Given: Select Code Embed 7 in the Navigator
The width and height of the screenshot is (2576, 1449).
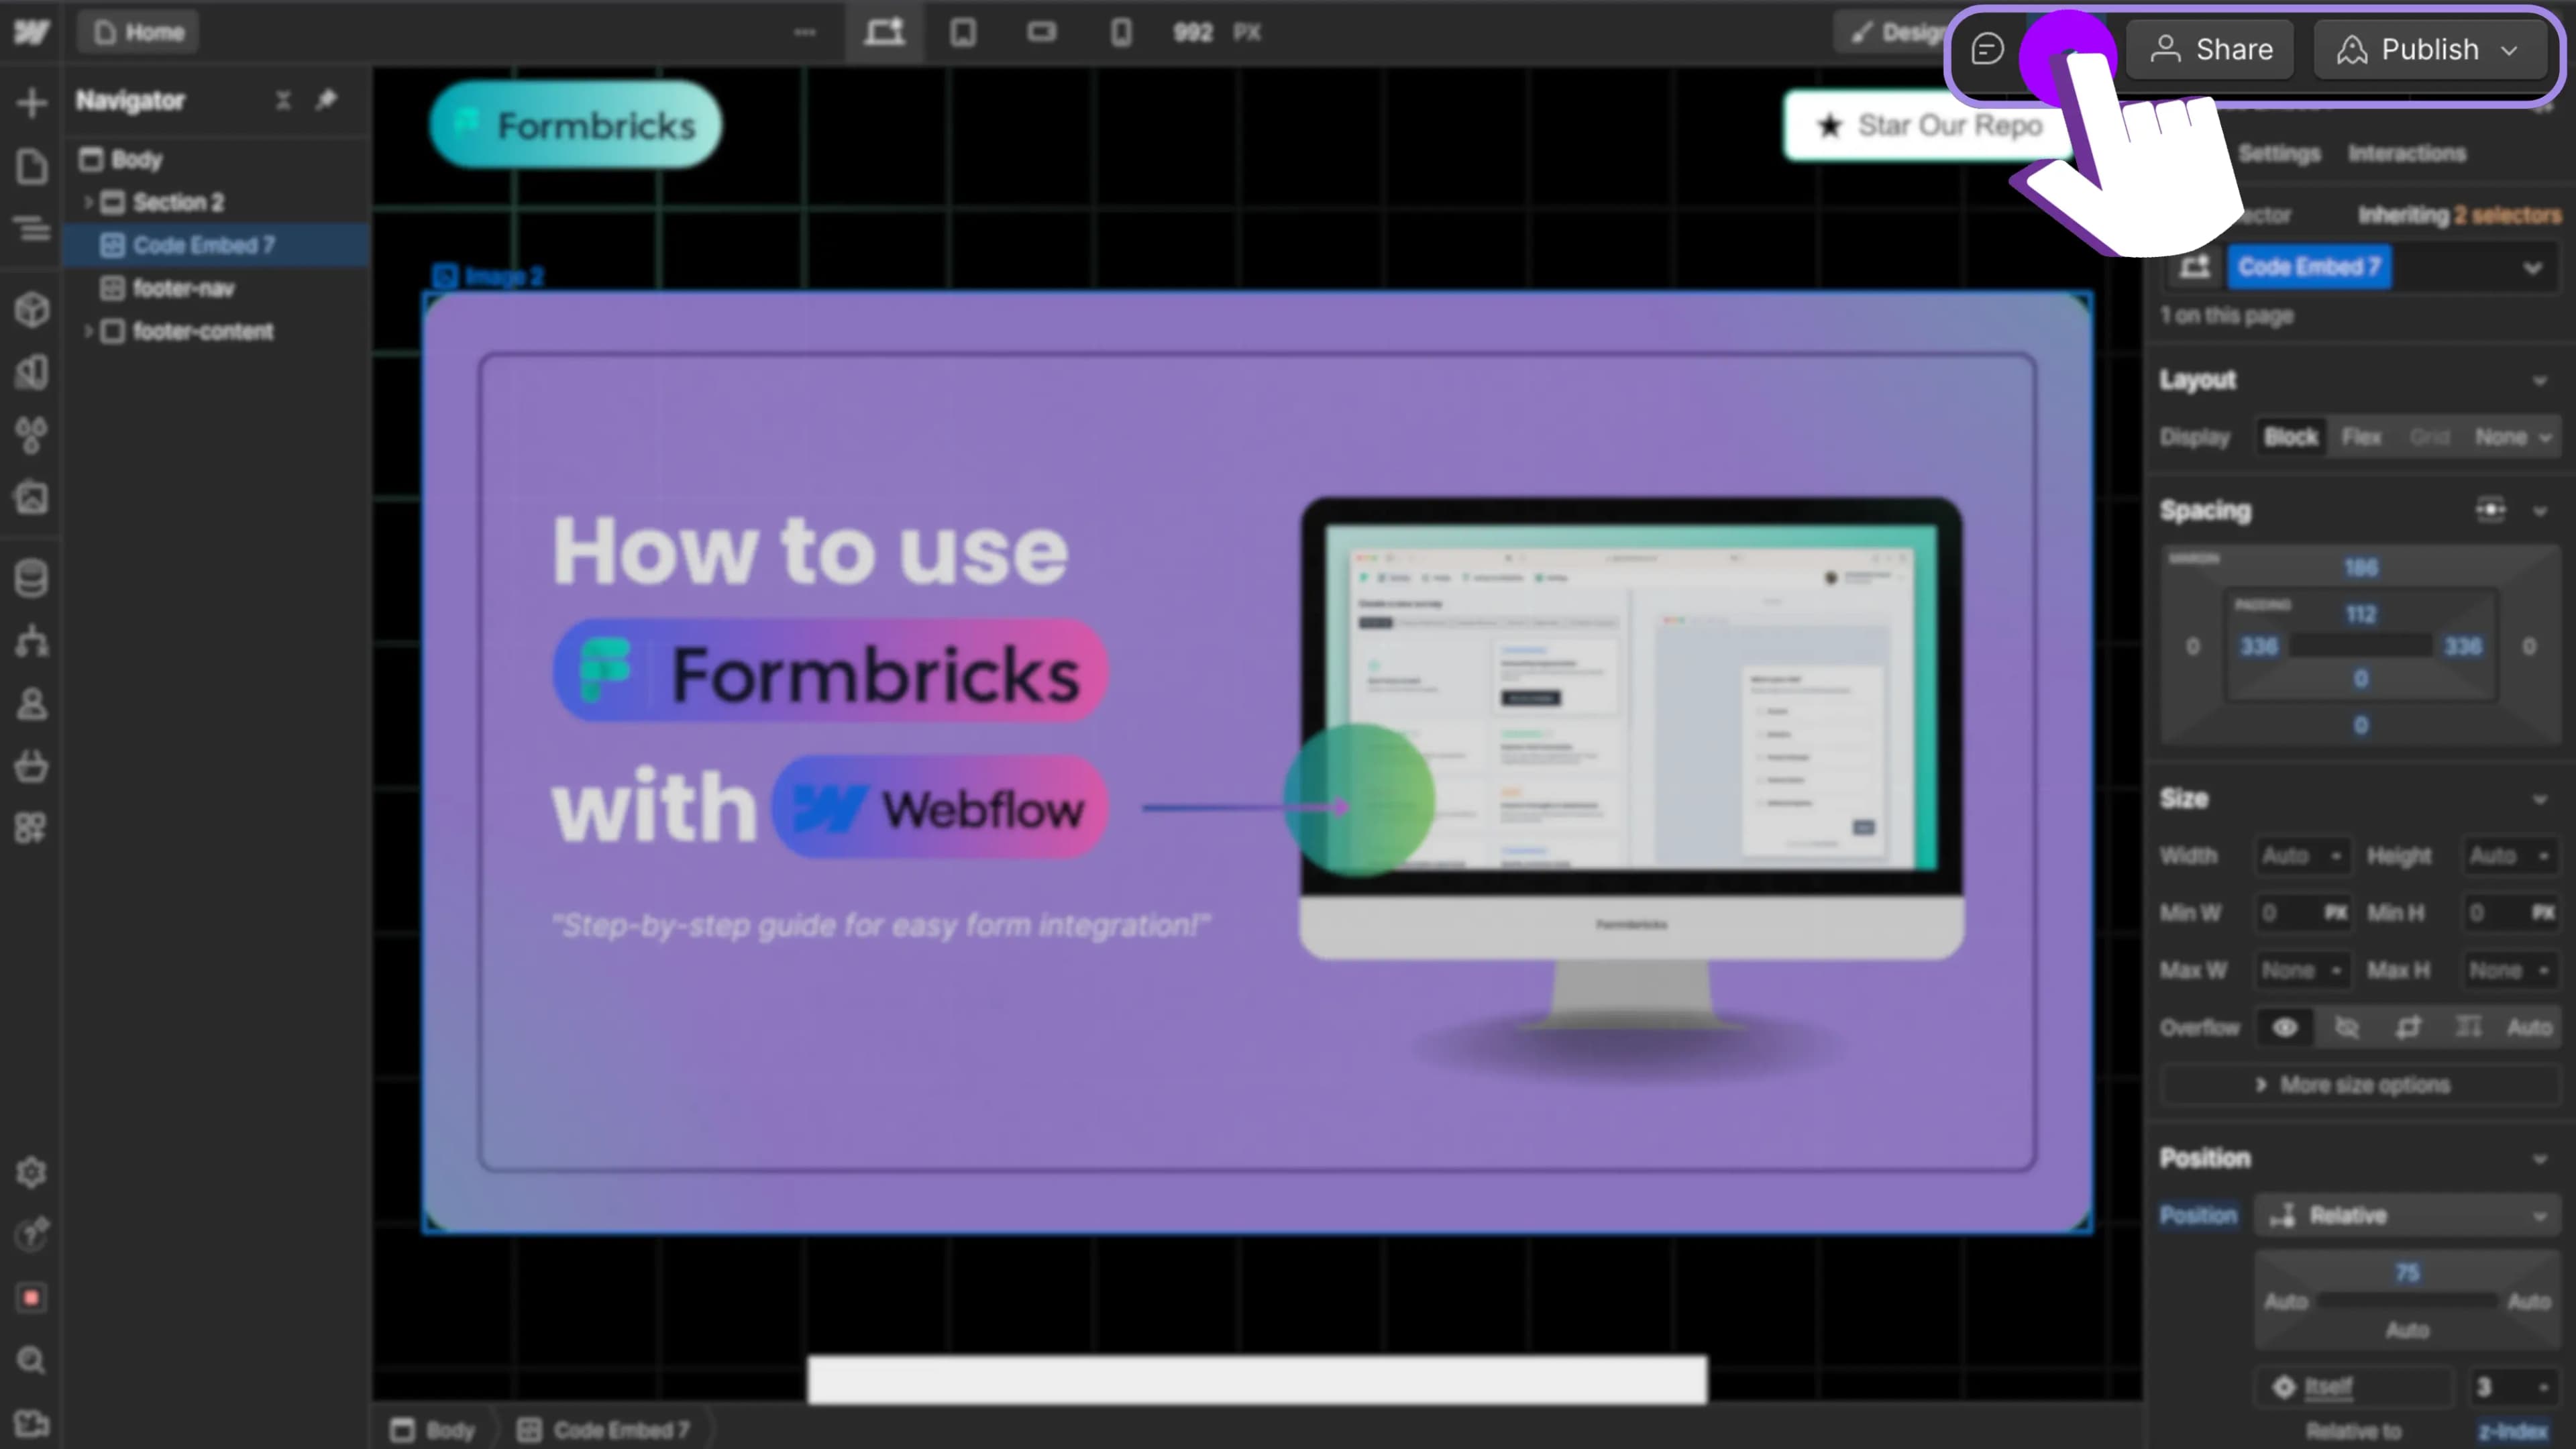Looking at the screenshot, I should coord(216,245).
